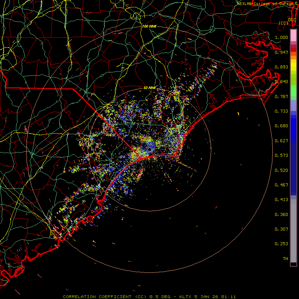Click the 0.627 label on the color scale
This screenshot has height=299, width=299.
click(x=281, y=141)
